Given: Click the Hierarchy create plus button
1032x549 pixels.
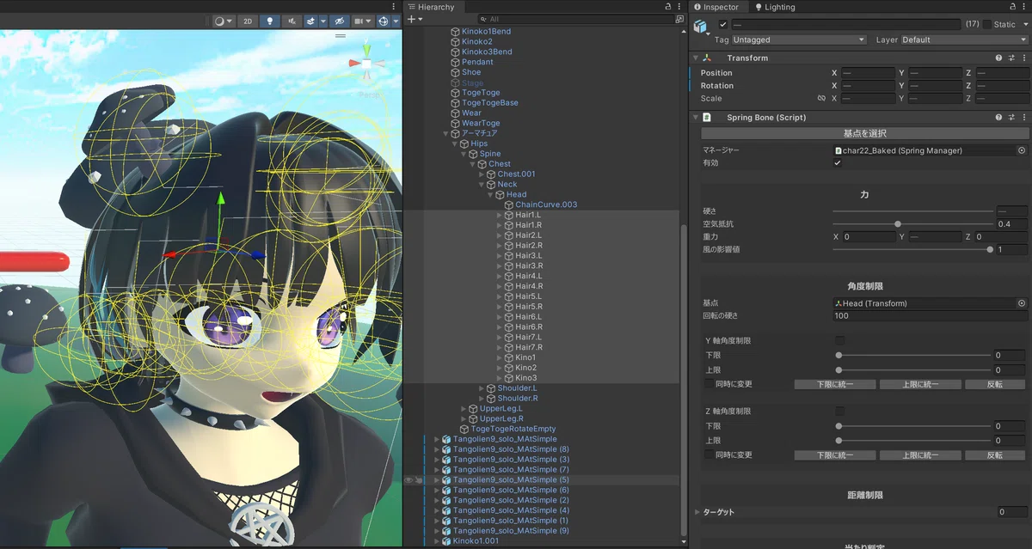Looking at the screenshot, I should [x=415, y=19].
